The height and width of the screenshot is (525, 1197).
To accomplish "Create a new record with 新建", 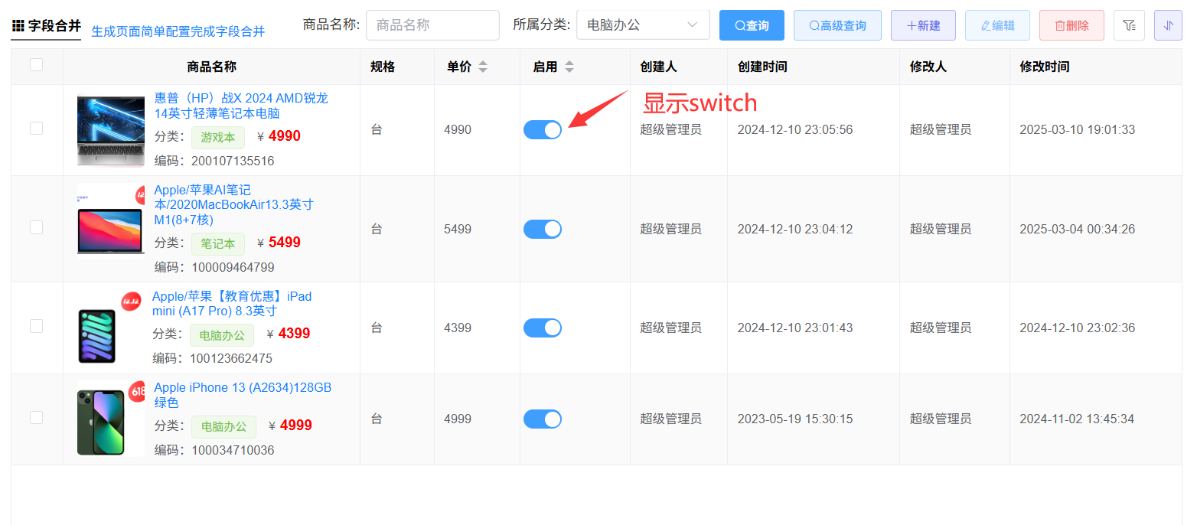I will coord(923,25).
